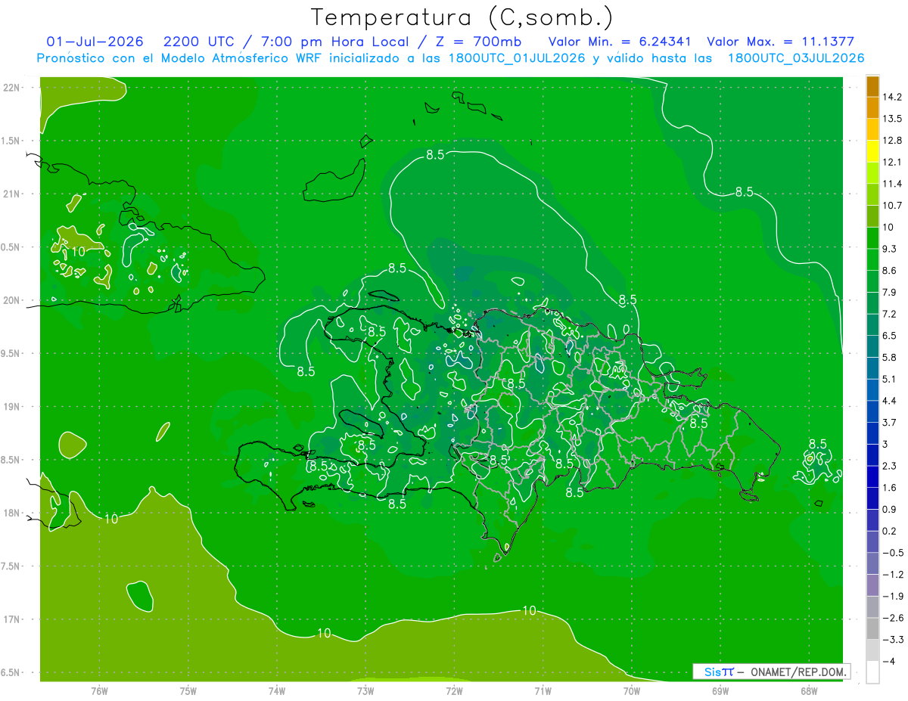Screen dimensions: 908x701
Task: Click the '-4' legend value
Action: (890, 662)
